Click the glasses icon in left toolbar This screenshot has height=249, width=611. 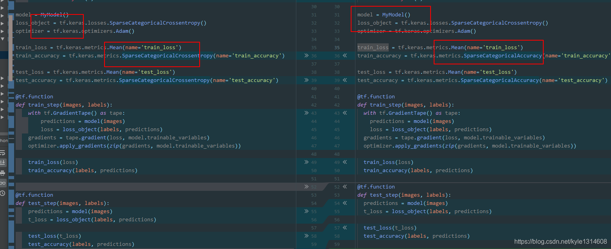click(3, 183)
